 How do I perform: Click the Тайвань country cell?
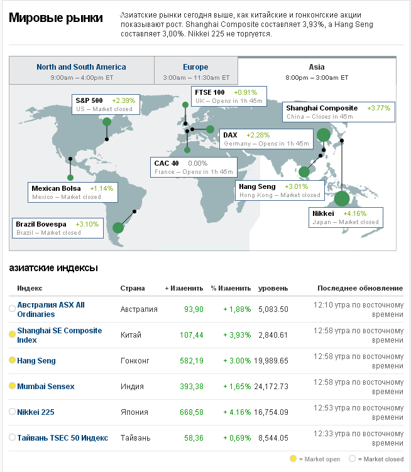tap(135, 437)
